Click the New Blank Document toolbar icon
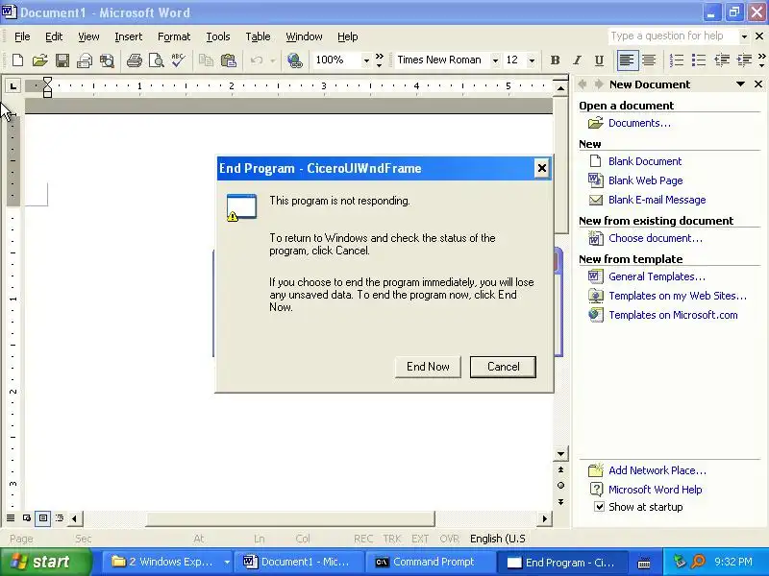The height and width of the screenshot is (576, 769). tap(17, 60)
